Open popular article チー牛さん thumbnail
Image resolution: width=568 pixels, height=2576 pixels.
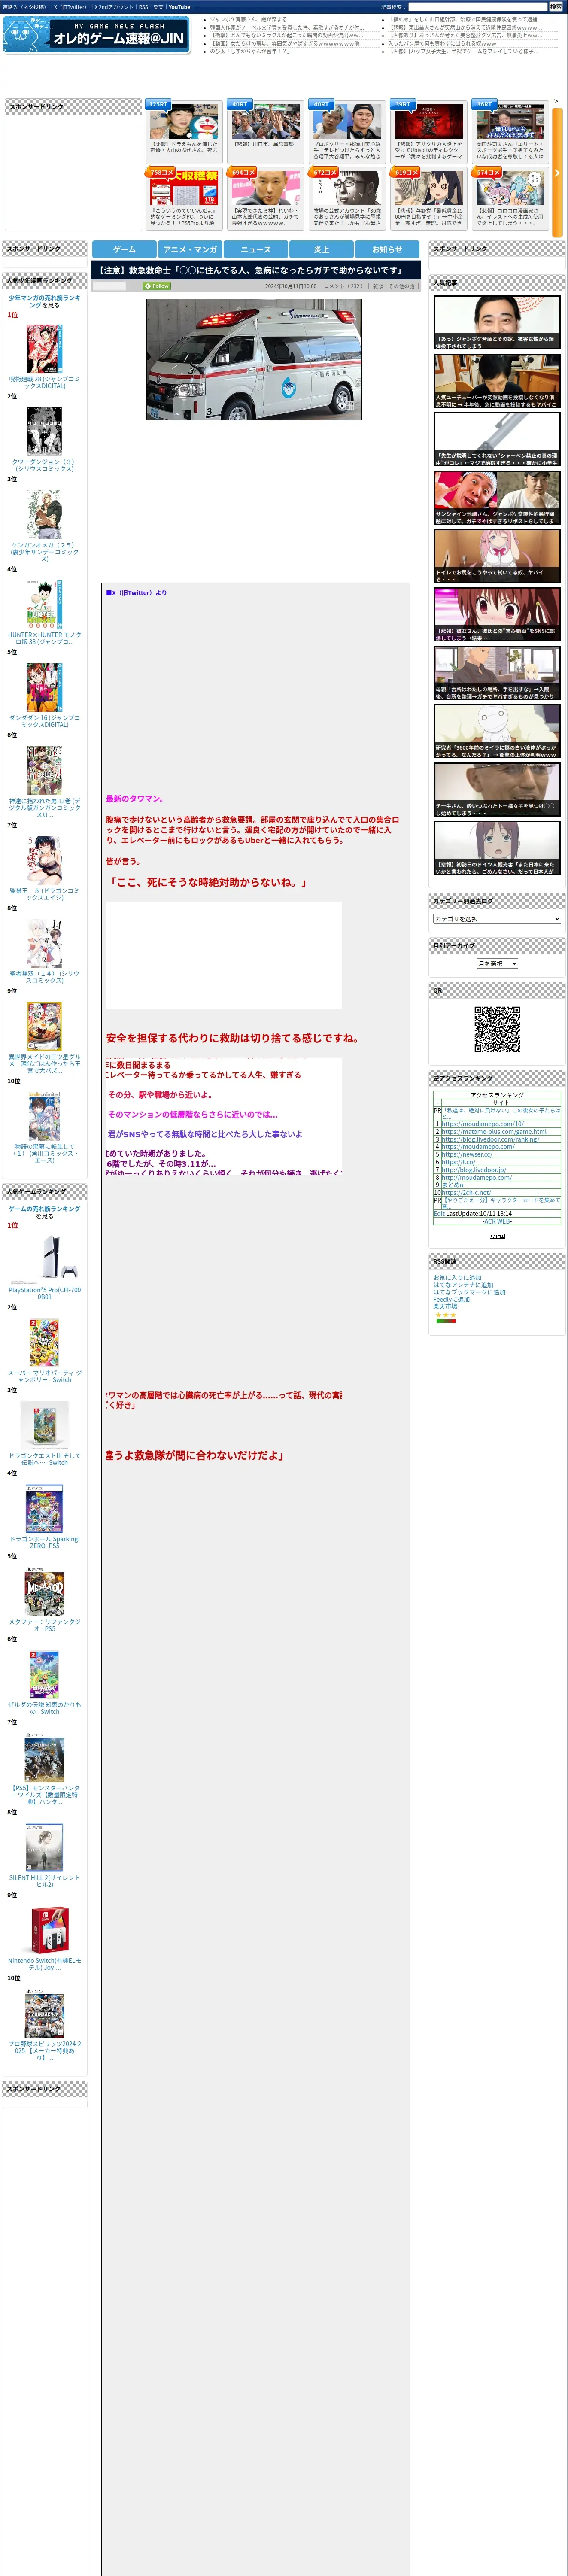(x=497, y=789)
